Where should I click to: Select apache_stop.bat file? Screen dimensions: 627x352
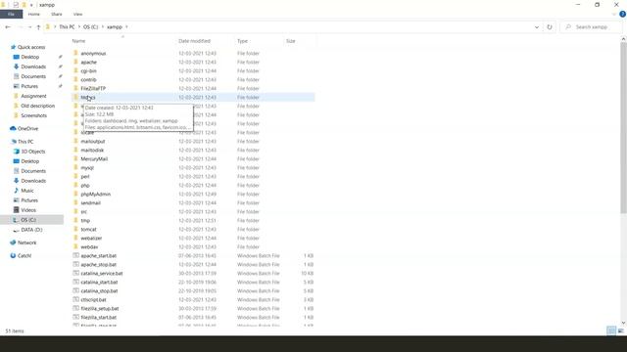tap(98, 264)
